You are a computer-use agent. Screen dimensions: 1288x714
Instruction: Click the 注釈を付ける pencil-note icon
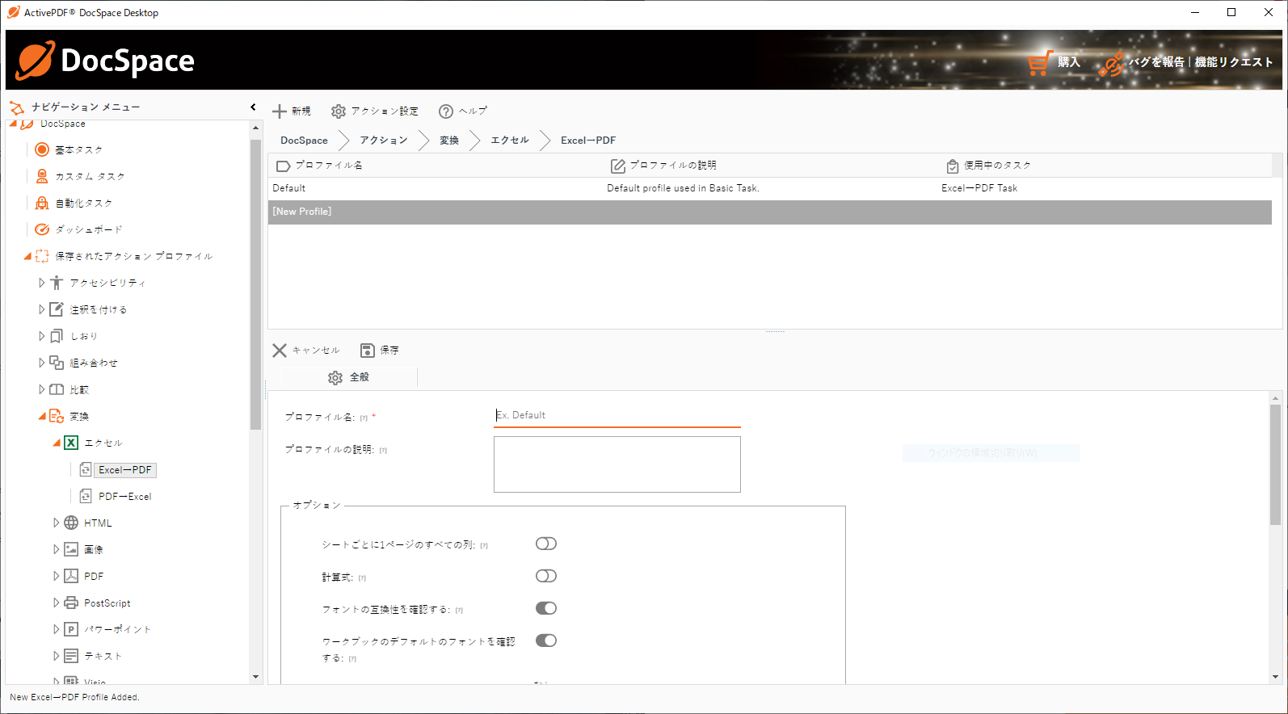coord(57,309)
